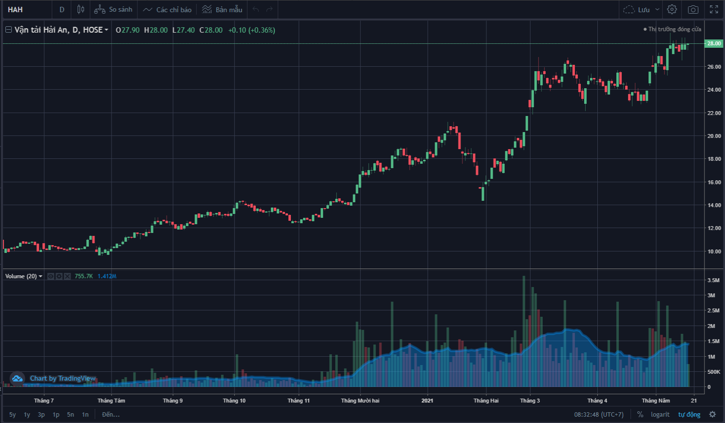The image size is (725, 423).
Task: Remove the Volume indicator with X
Action: point(67,276)
